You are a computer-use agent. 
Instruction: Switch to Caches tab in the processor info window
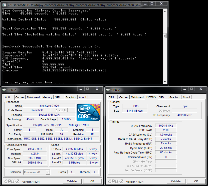(20, 97)
